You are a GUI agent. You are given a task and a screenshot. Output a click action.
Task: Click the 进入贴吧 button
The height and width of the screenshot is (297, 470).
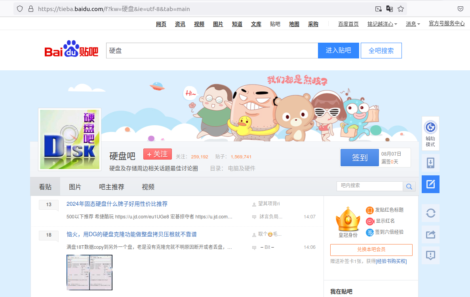point(339,51)
